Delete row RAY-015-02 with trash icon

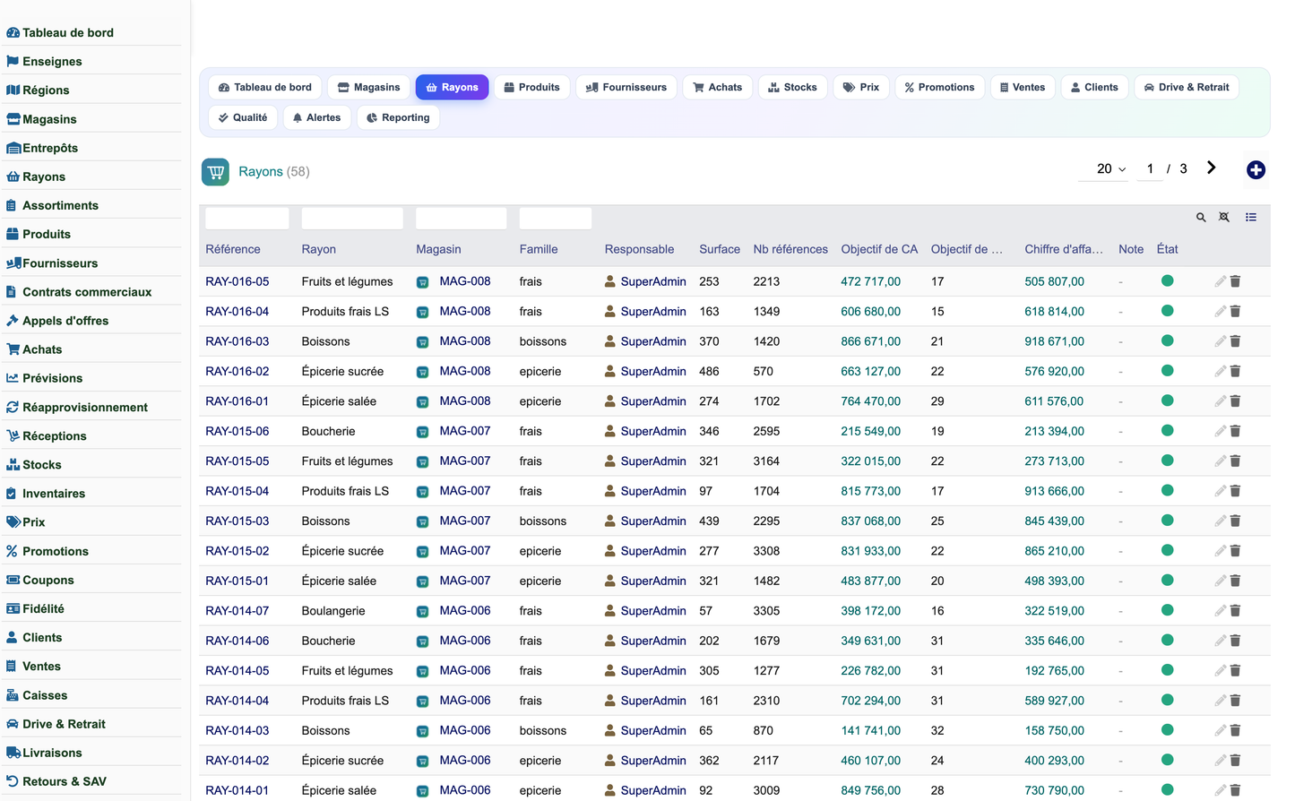click(x=1235, y=551)
